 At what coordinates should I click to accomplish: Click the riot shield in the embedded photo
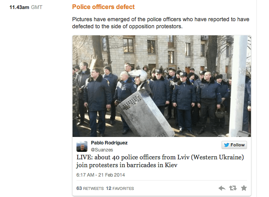coord(145,113)
